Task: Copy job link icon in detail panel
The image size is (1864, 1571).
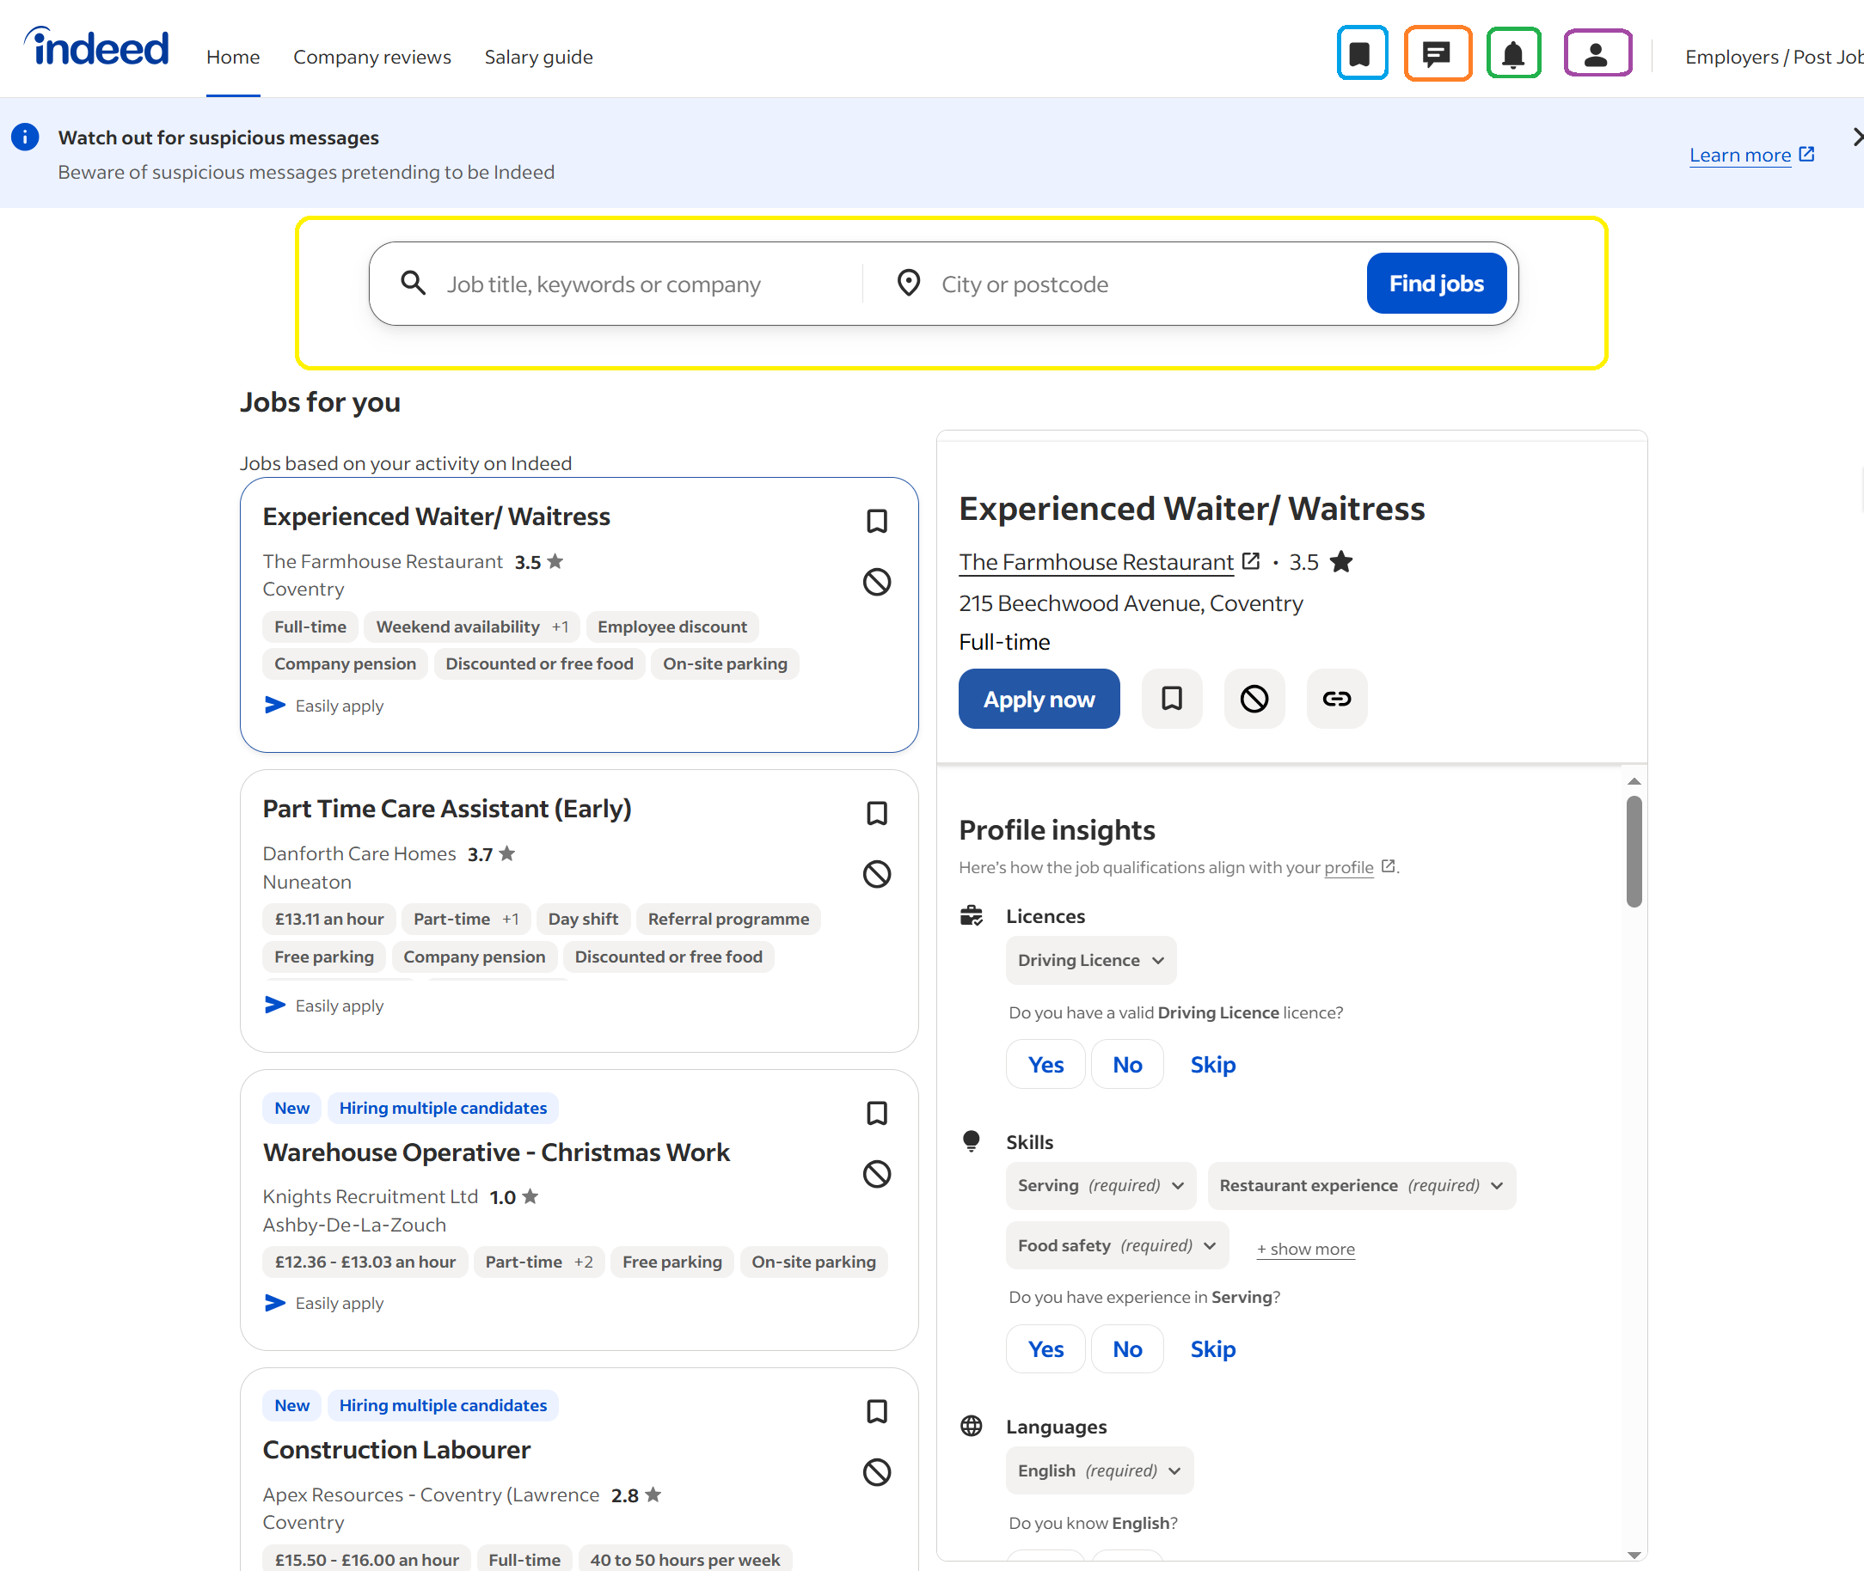Action: pos(1336,699)
